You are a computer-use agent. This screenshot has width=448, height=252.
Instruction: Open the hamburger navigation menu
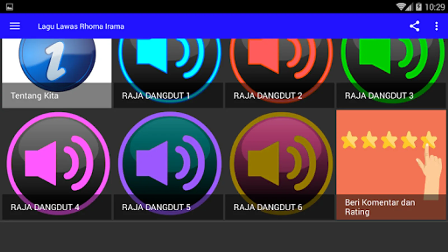15,26
